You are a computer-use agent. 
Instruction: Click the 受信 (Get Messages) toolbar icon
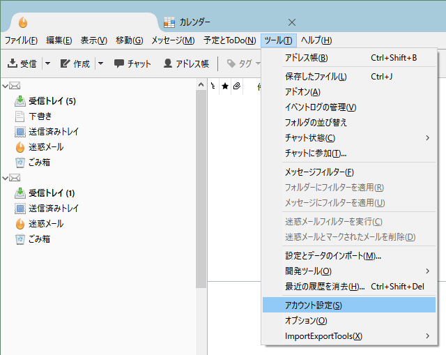[x=13, y=63]
